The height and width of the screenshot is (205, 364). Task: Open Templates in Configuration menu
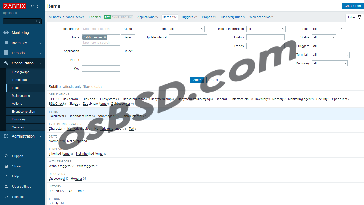25,80
